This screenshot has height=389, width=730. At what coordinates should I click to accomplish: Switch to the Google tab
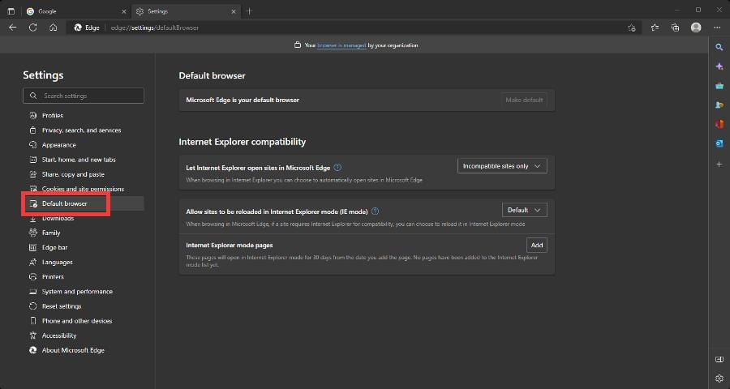[x=76, y=11]
